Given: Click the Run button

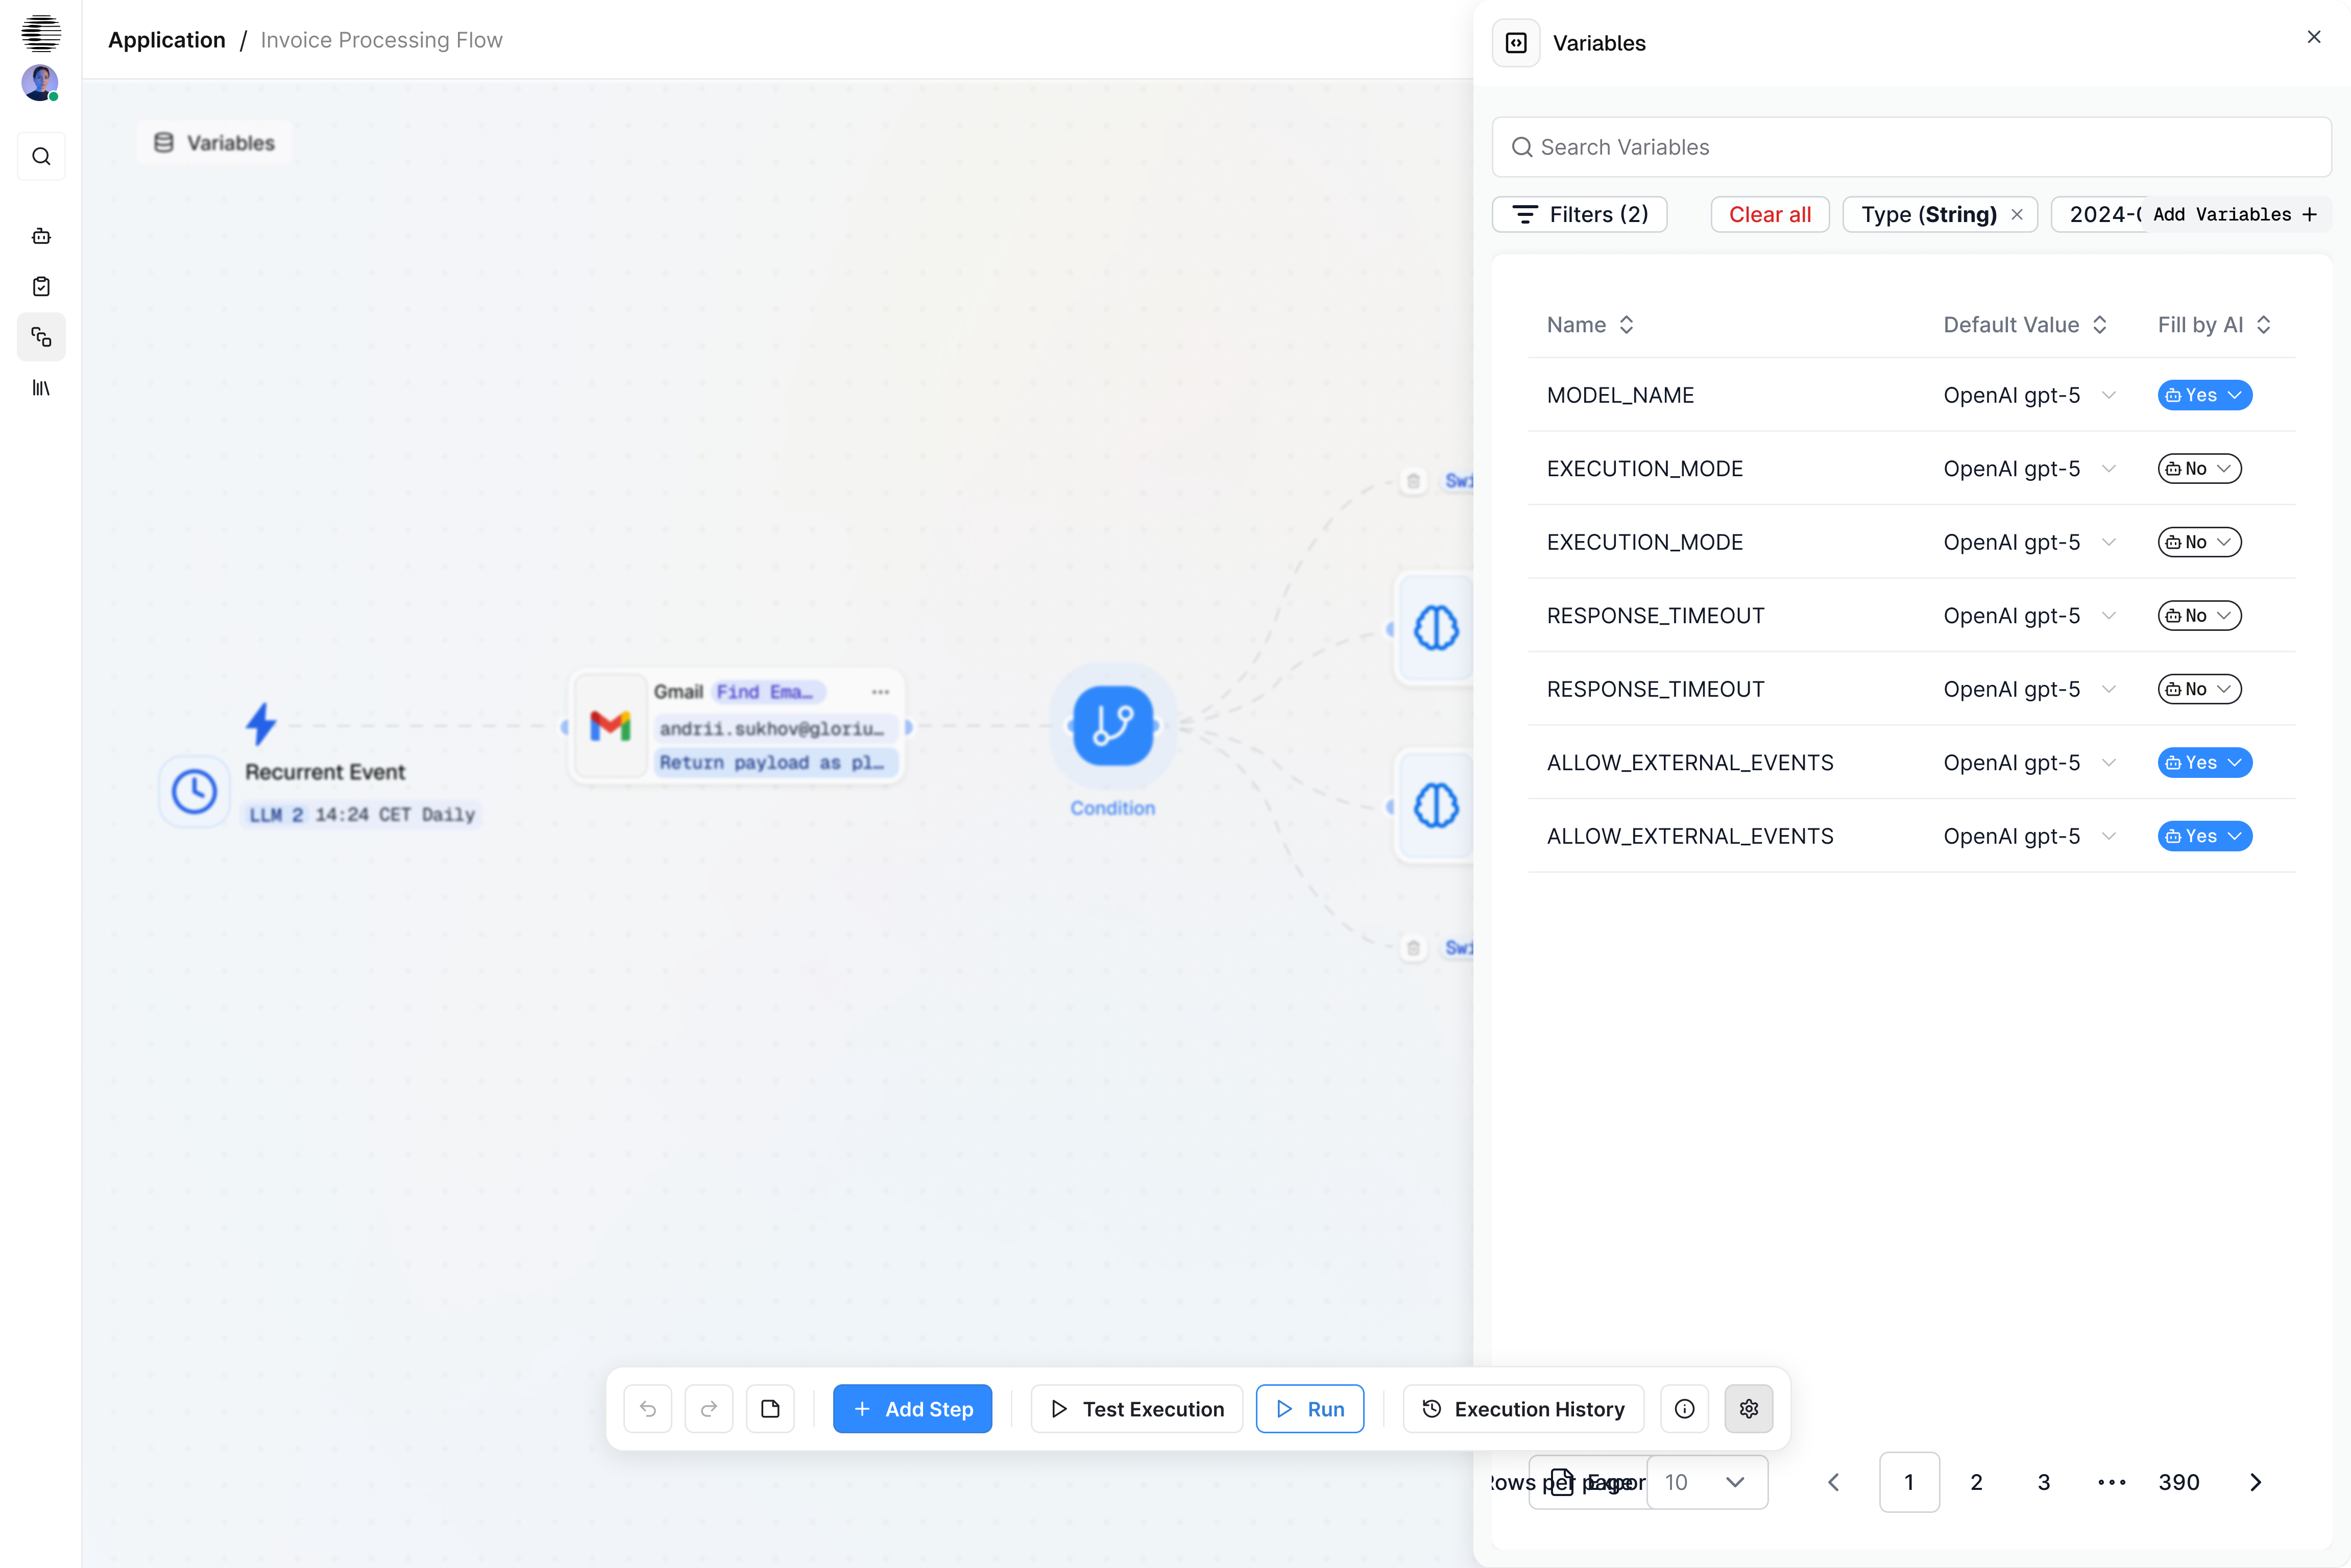Looking at the screenshot, I should [1310, 1408].
